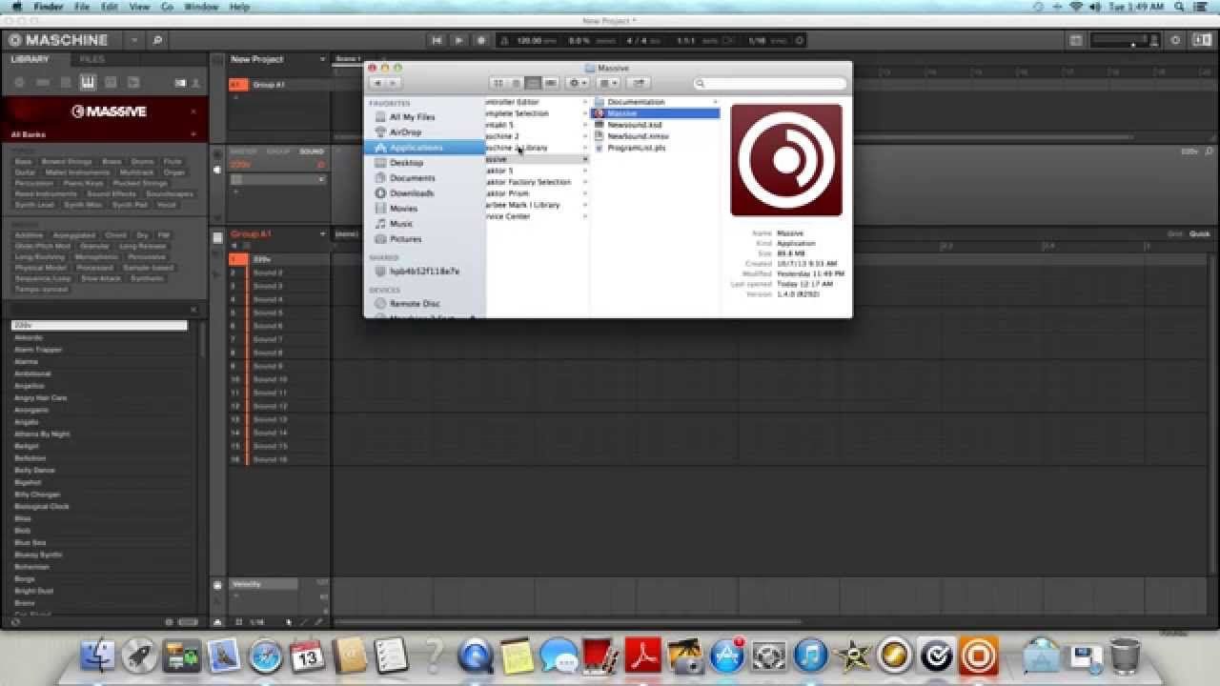Open the Maschine search magnifier icon
This screenshot has width=1220, height=686.
tap(157, 40)
